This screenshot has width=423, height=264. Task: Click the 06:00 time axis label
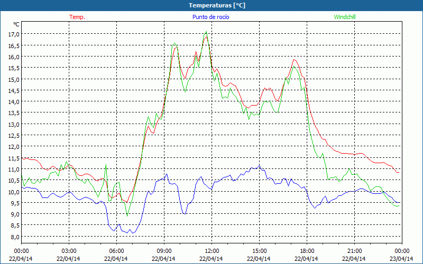116,251
